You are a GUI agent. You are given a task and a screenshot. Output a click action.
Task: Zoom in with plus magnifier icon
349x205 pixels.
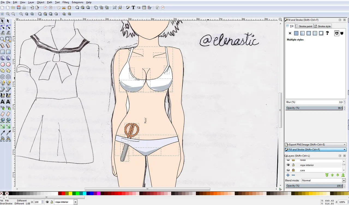coord(8,14)
